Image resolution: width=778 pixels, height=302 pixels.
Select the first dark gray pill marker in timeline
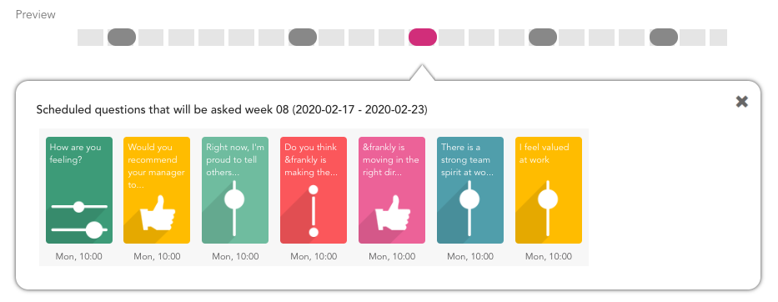tap(122, 38)
